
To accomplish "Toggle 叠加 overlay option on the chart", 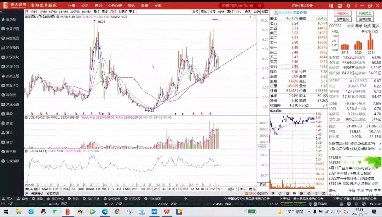I will tap(204, 12).
